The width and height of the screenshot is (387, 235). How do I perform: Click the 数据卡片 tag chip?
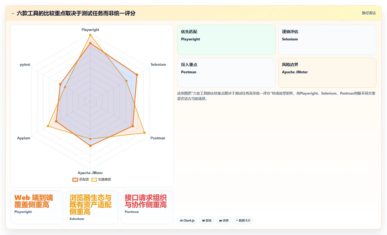coord(243,220)
